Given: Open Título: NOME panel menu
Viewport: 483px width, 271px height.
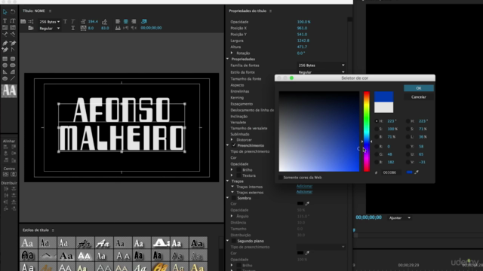Looking at the screenshot, I should (50, 11).
